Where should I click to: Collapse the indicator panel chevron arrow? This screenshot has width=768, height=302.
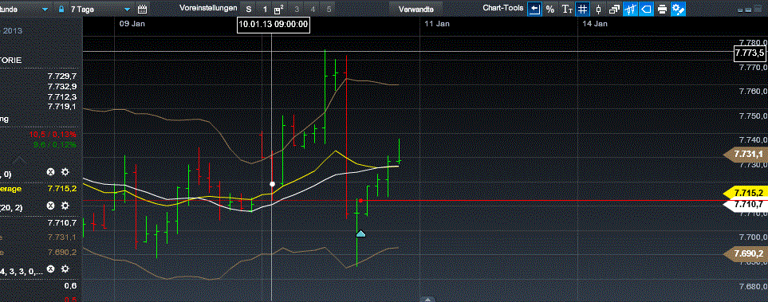(20, 159)
